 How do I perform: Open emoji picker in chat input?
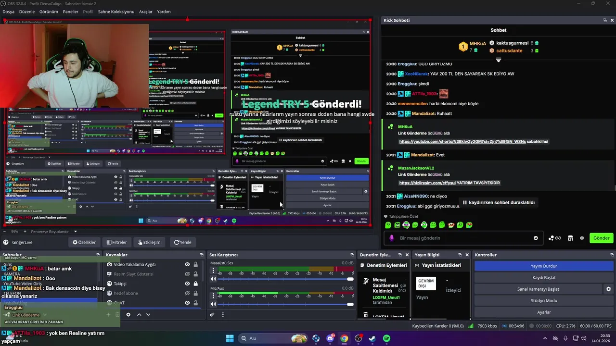click(536, 238)
